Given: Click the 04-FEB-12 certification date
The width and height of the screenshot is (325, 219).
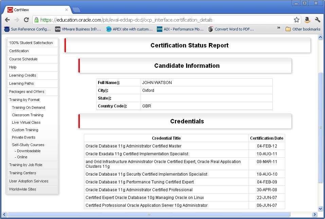Looking at the screenshot, I should point(267,146).
